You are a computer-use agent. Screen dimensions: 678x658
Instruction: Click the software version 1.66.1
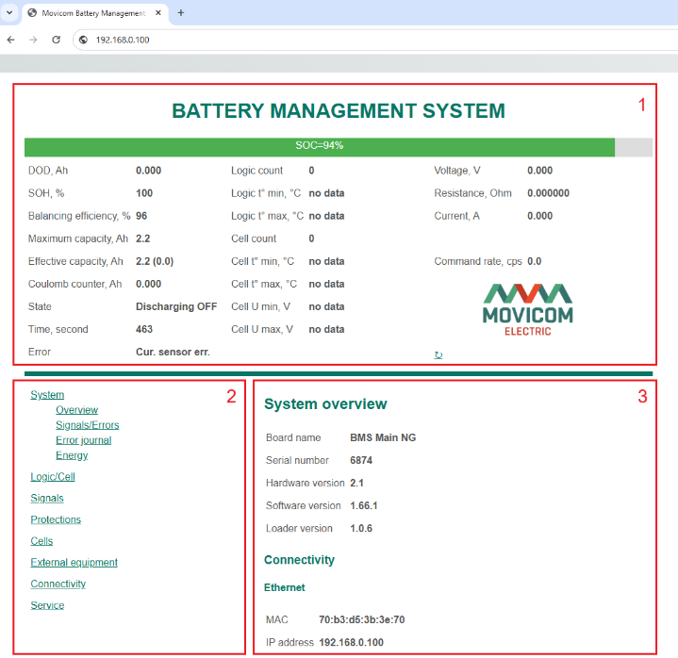364,506
